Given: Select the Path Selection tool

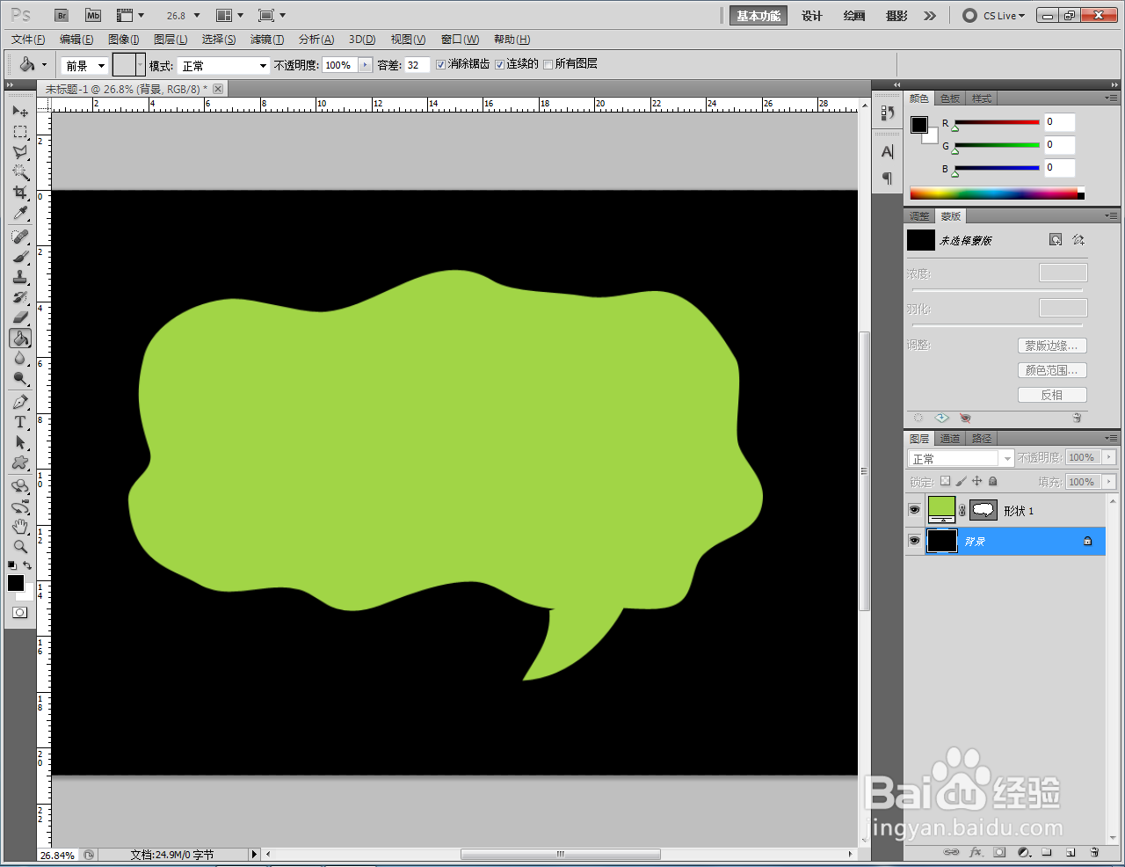Looking at the screenshot, I should 20,442.
